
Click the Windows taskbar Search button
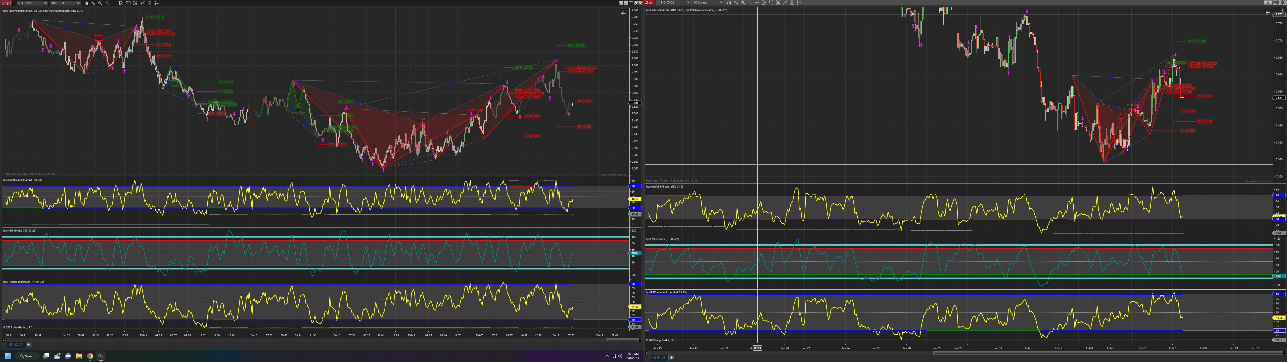27,356
